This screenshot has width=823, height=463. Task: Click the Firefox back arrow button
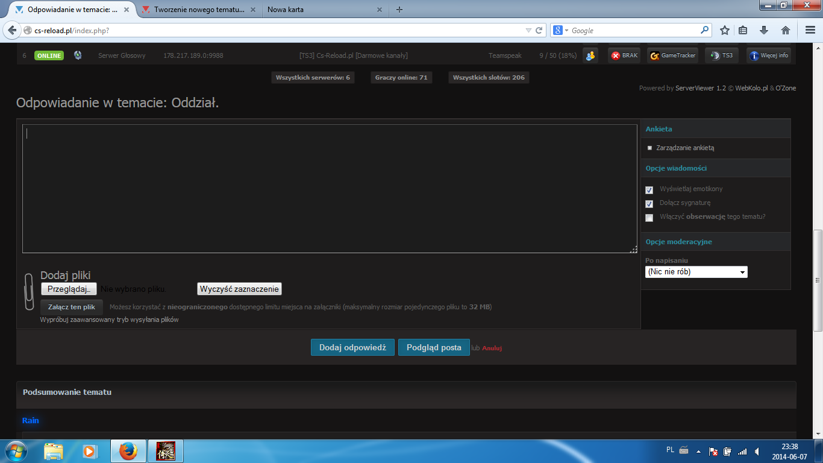click(13, 30)
